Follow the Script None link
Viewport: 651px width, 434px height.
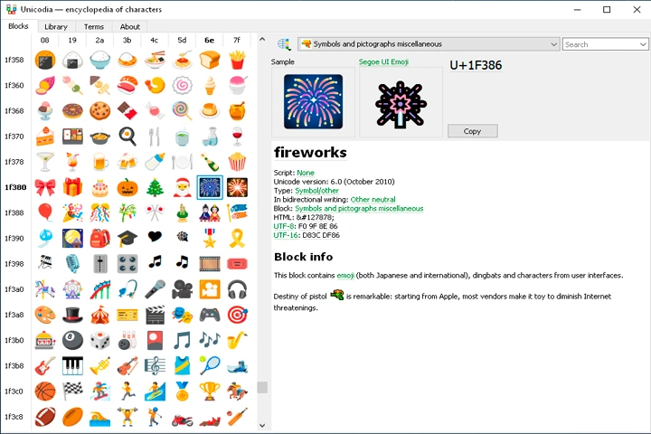click(x=306, y=173)
